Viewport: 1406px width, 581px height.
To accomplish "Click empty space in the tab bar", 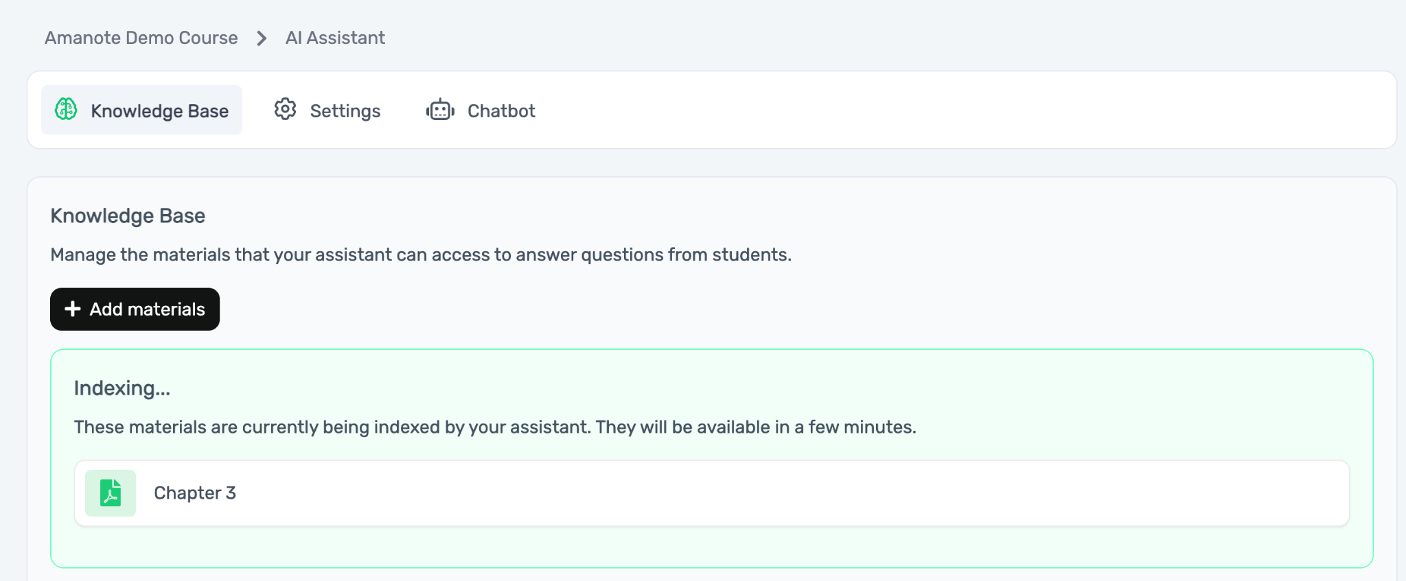I will [961, 110].
